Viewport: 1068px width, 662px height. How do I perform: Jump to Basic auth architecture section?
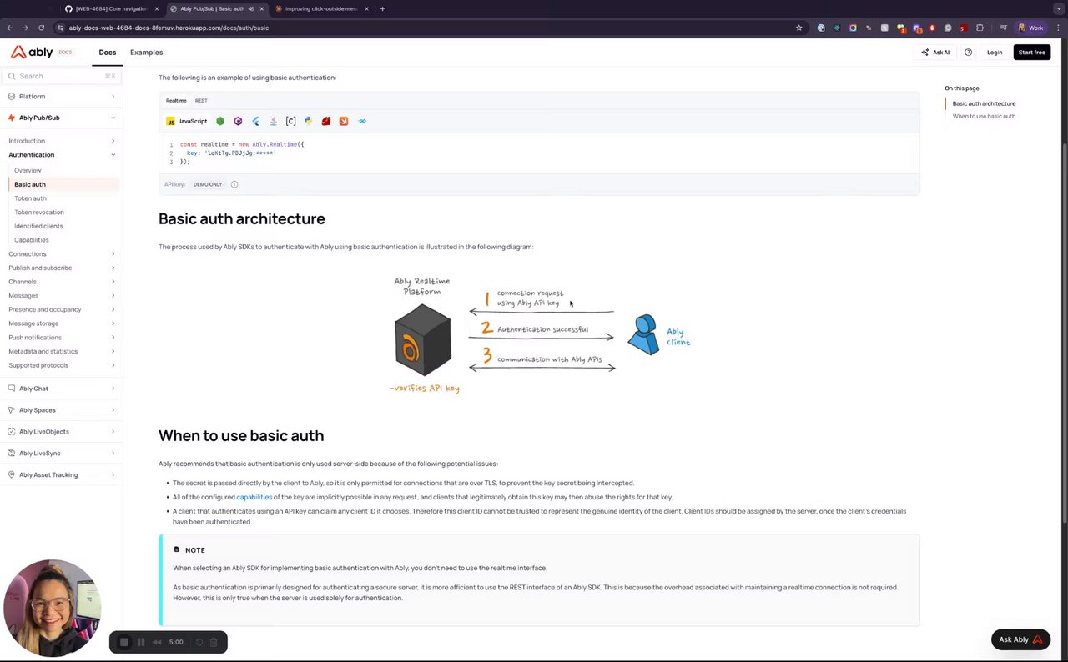(x=984, y=103)
